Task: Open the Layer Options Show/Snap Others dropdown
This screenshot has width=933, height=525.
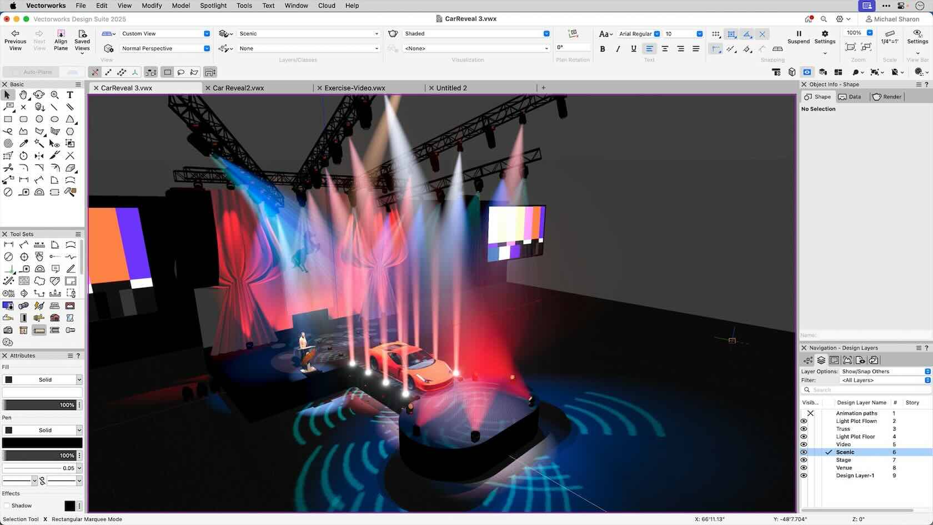Action: pyautogui.click(x=885, y=371)
